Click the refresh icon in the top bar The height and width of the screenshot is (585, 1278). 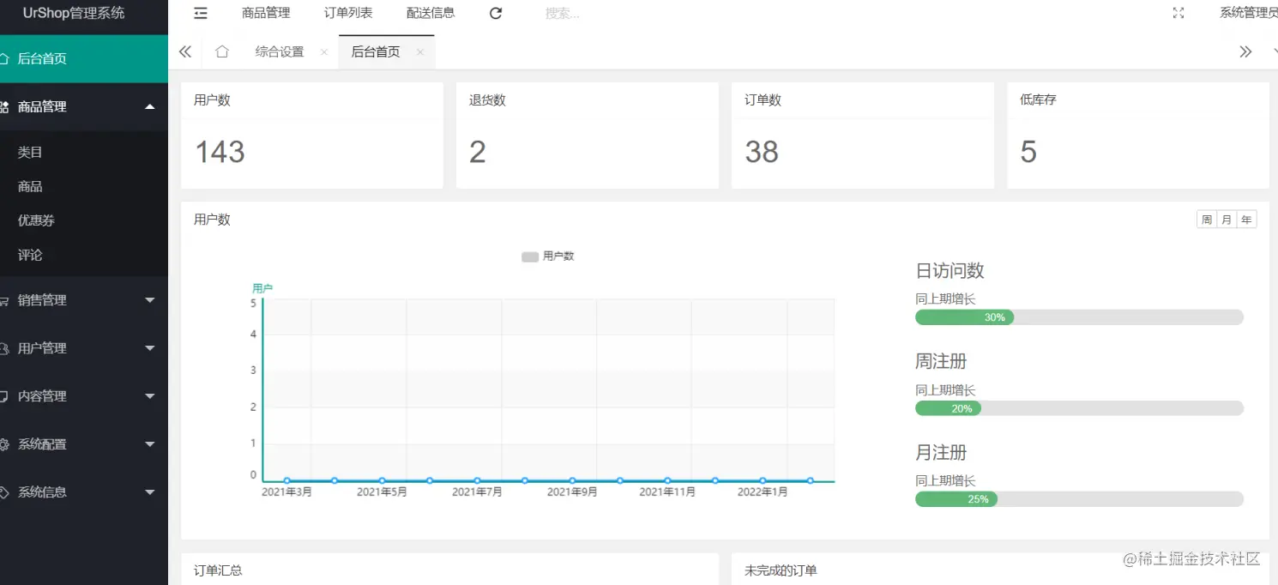pos(496,13)
